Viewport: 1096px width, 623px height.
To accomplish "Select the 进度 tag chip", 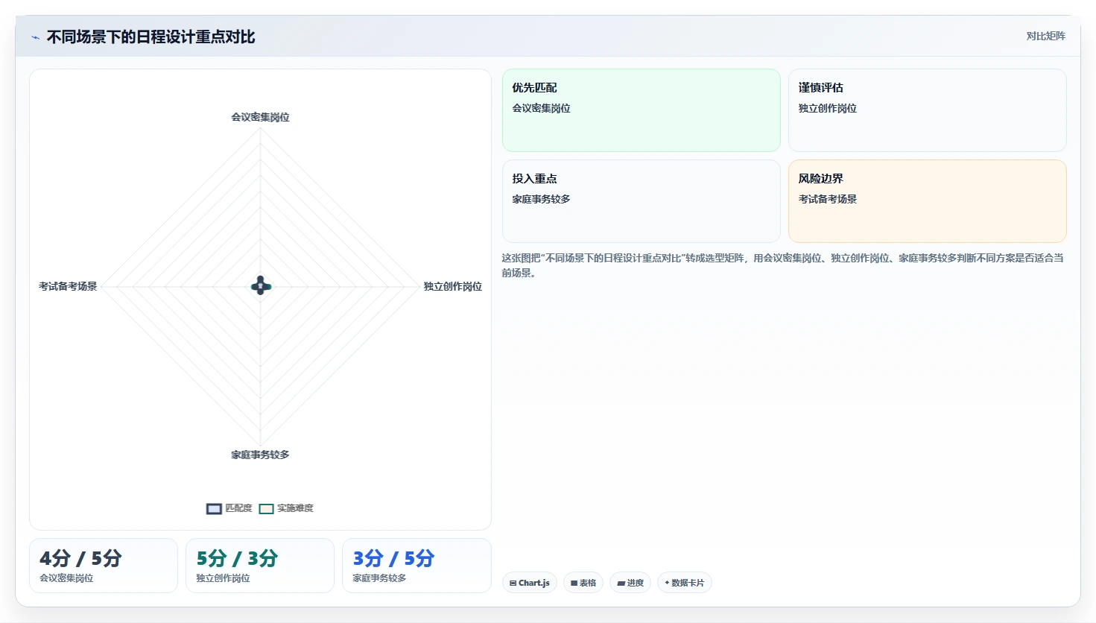I will [630, 583].
